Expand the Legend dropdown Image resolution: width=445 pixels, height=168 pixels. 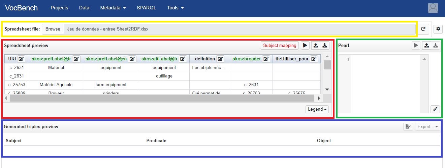pyautogui.click(x=317, y=109)
